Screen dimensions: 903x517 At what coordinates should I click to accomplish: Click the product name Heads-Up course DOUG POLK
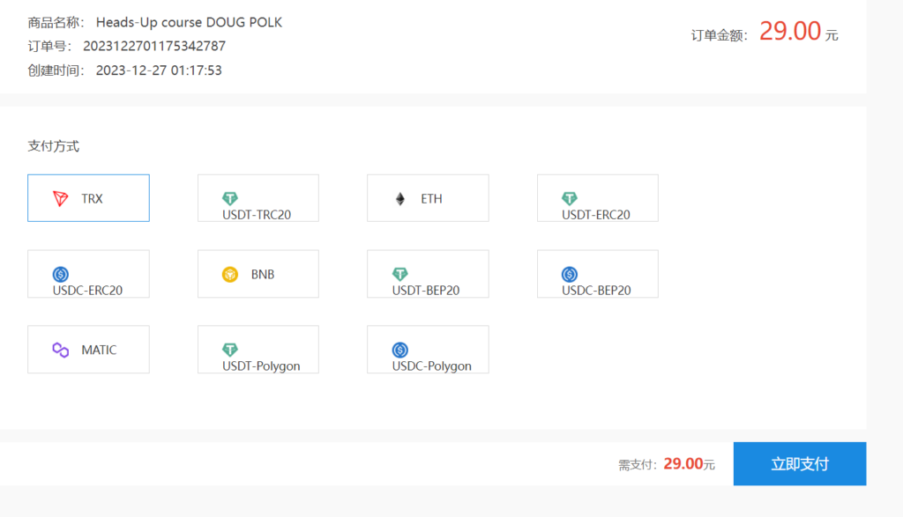[189, 22]
